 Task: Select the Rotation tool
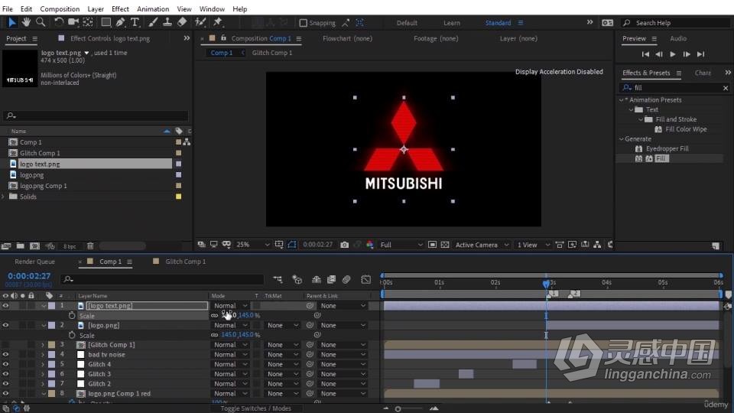click(x=59, y=22)
